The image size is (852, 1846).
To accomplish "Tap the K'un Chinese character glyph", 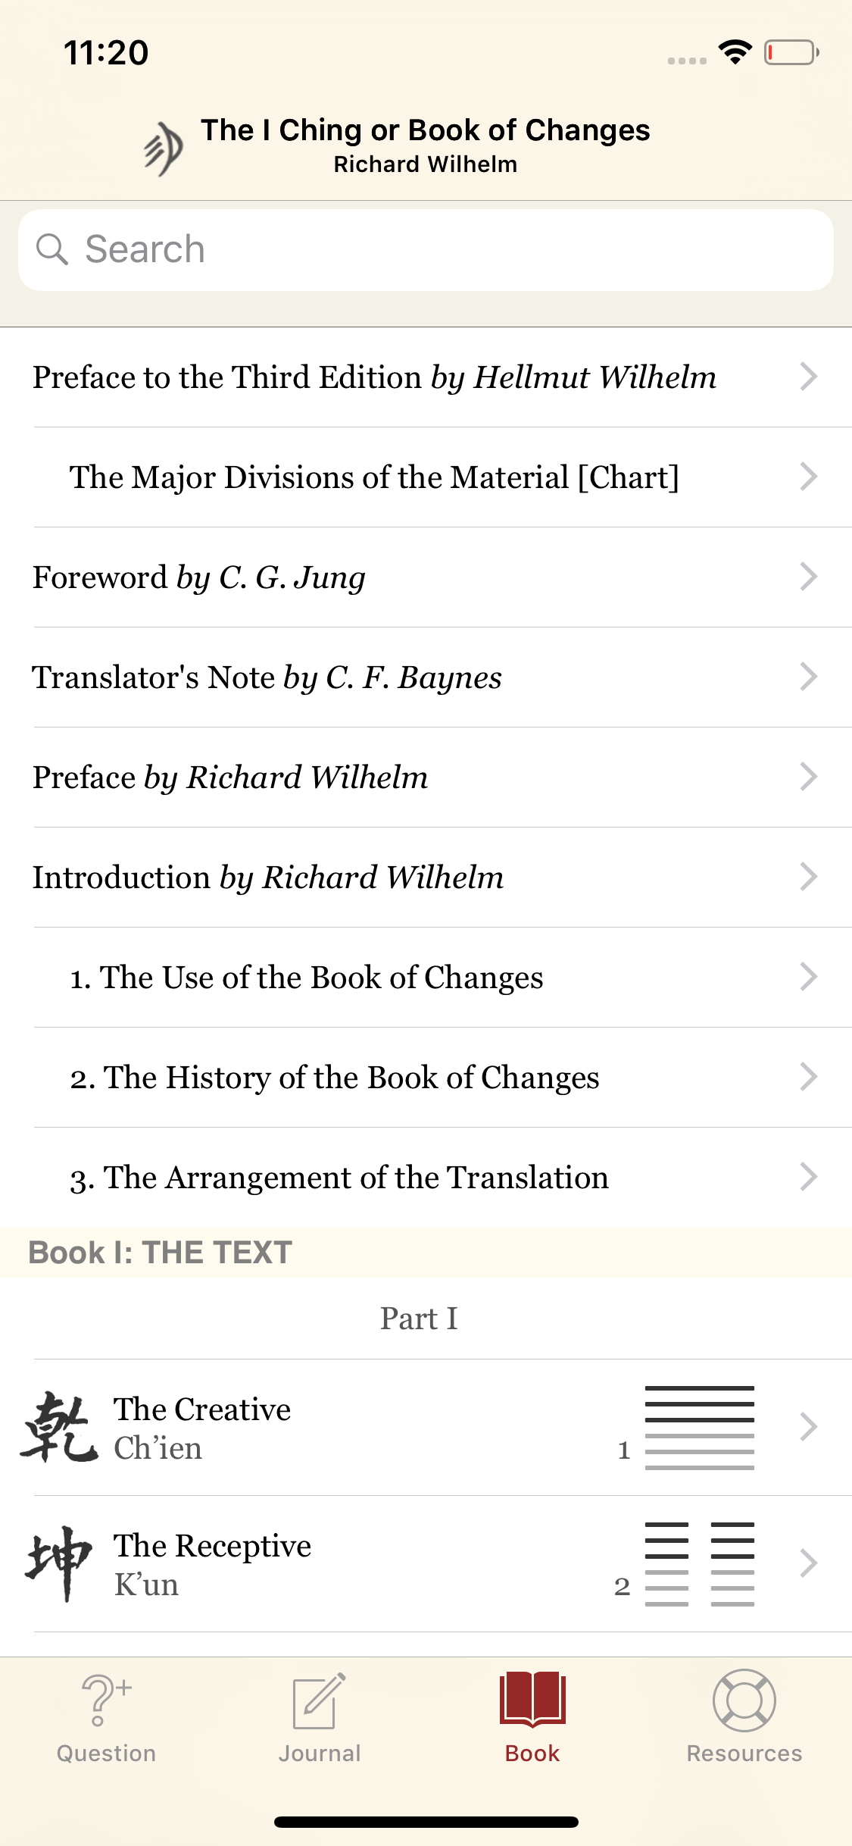I will pyautogui.click(x=59, y=1563).
